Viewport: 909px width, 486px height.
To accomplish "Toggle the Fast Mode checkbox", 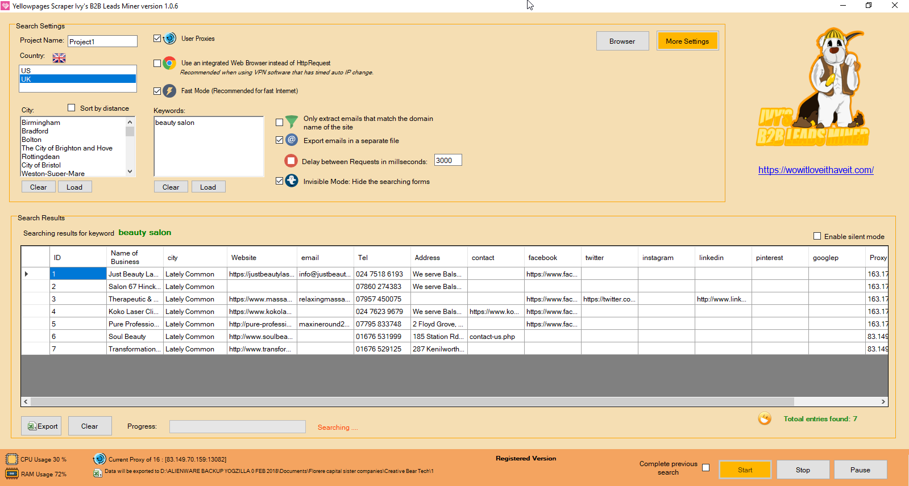I will click(157, 91).
